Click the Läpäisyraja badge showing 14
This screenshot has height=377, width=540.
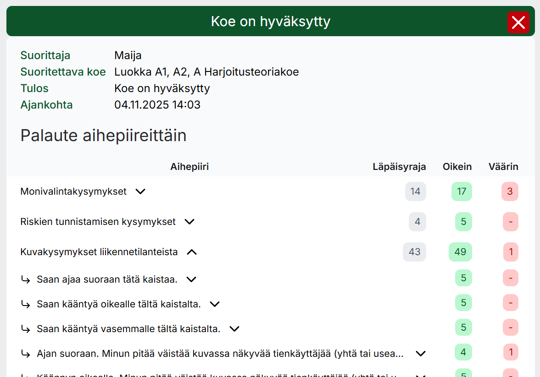415,191
